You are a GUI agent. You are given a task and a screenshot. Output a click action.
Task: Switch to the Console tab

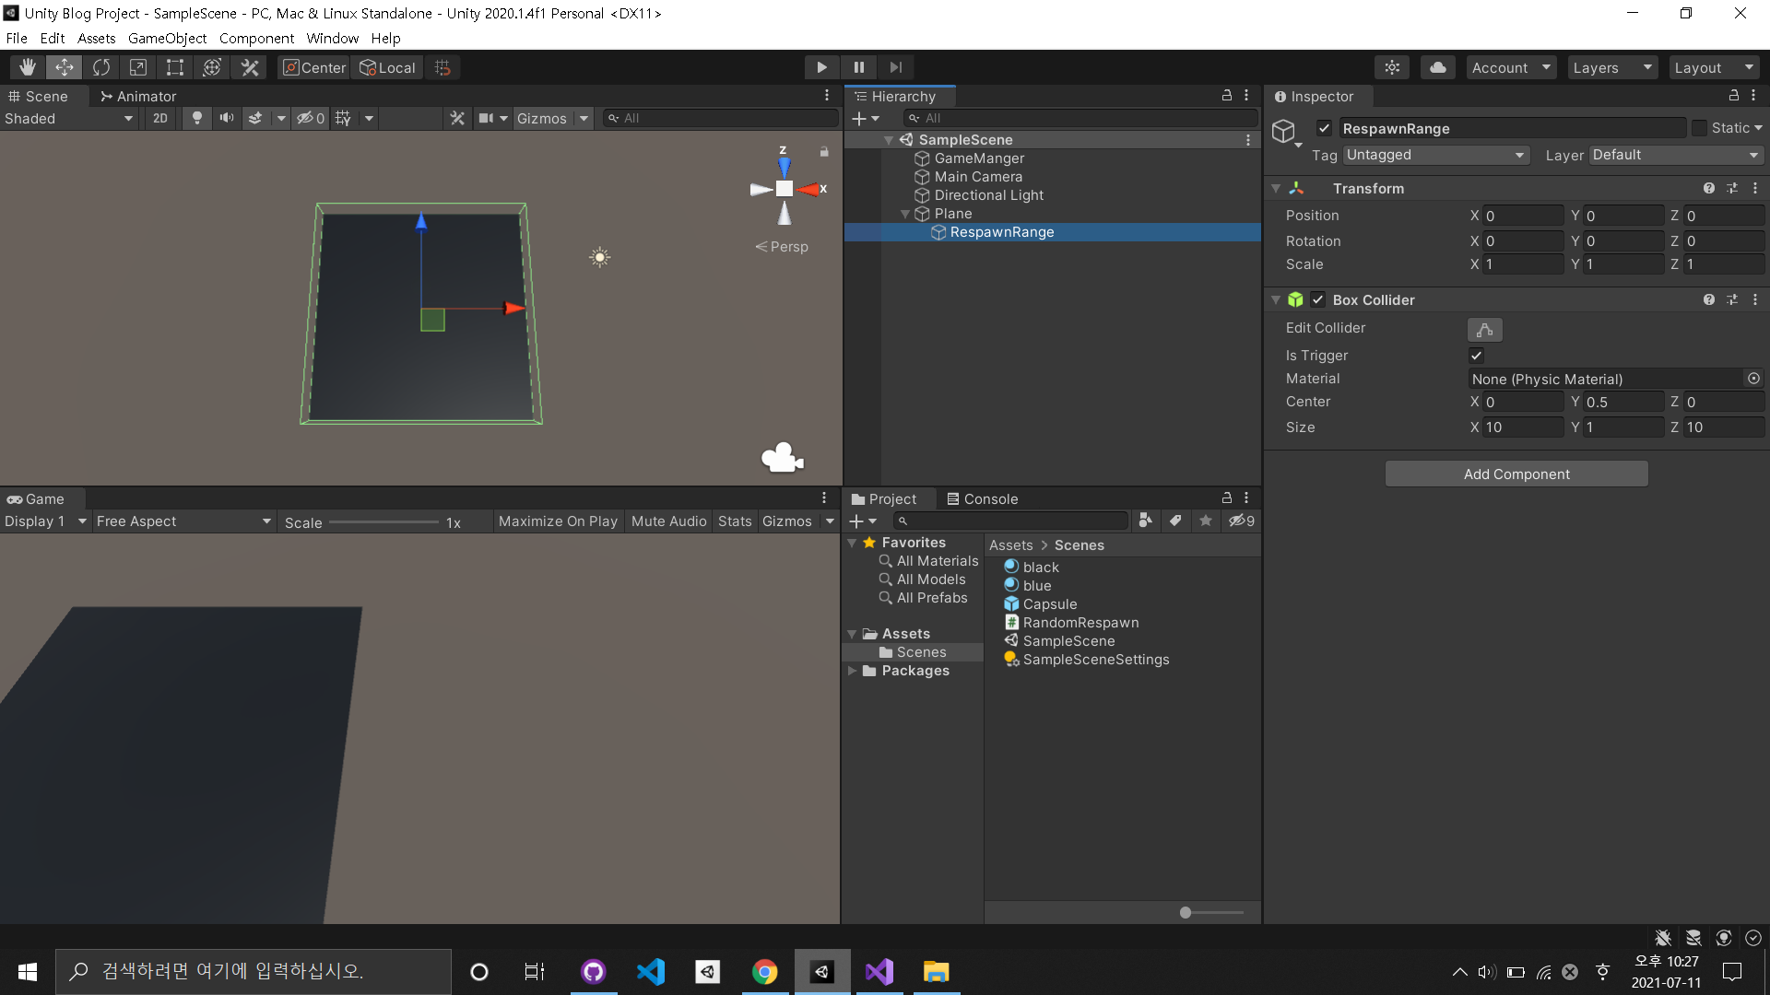tap(982, 498)
